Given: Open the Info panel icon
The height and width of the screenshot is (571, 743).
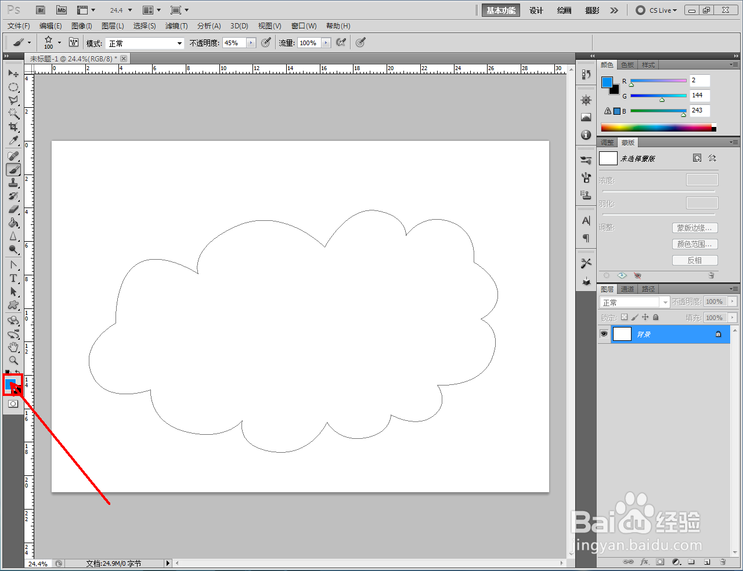Looking at the screenshot, I should pyautogui.click(x=586, y=134).
